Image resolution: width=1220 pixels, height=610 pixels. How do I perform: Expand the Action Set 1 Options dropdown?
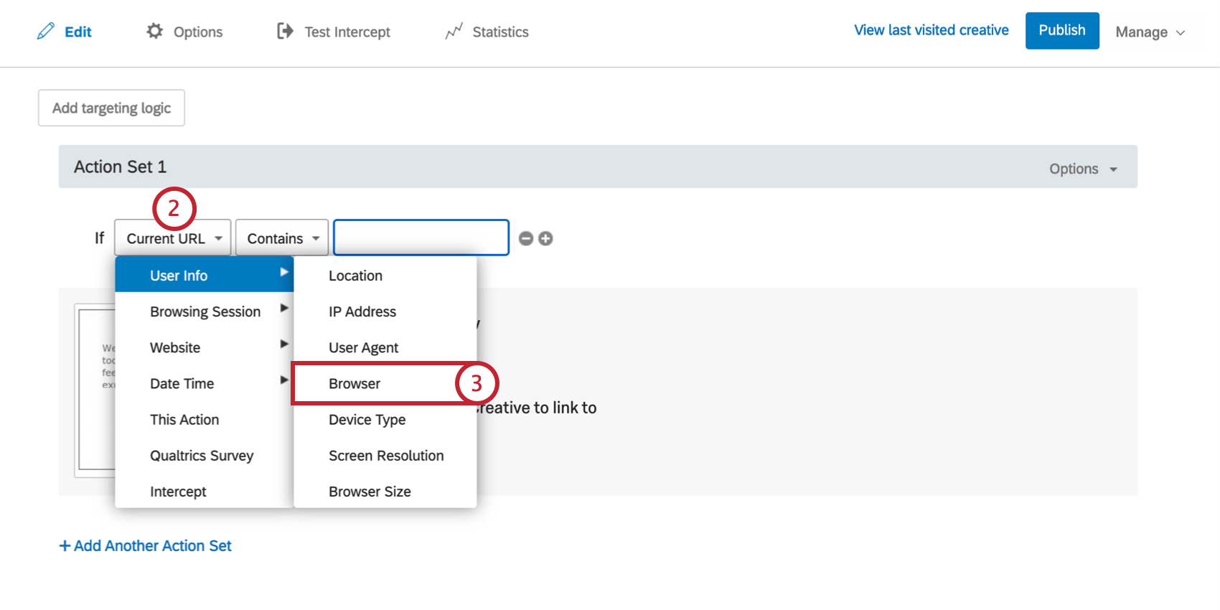click(x=1083, y=169)
